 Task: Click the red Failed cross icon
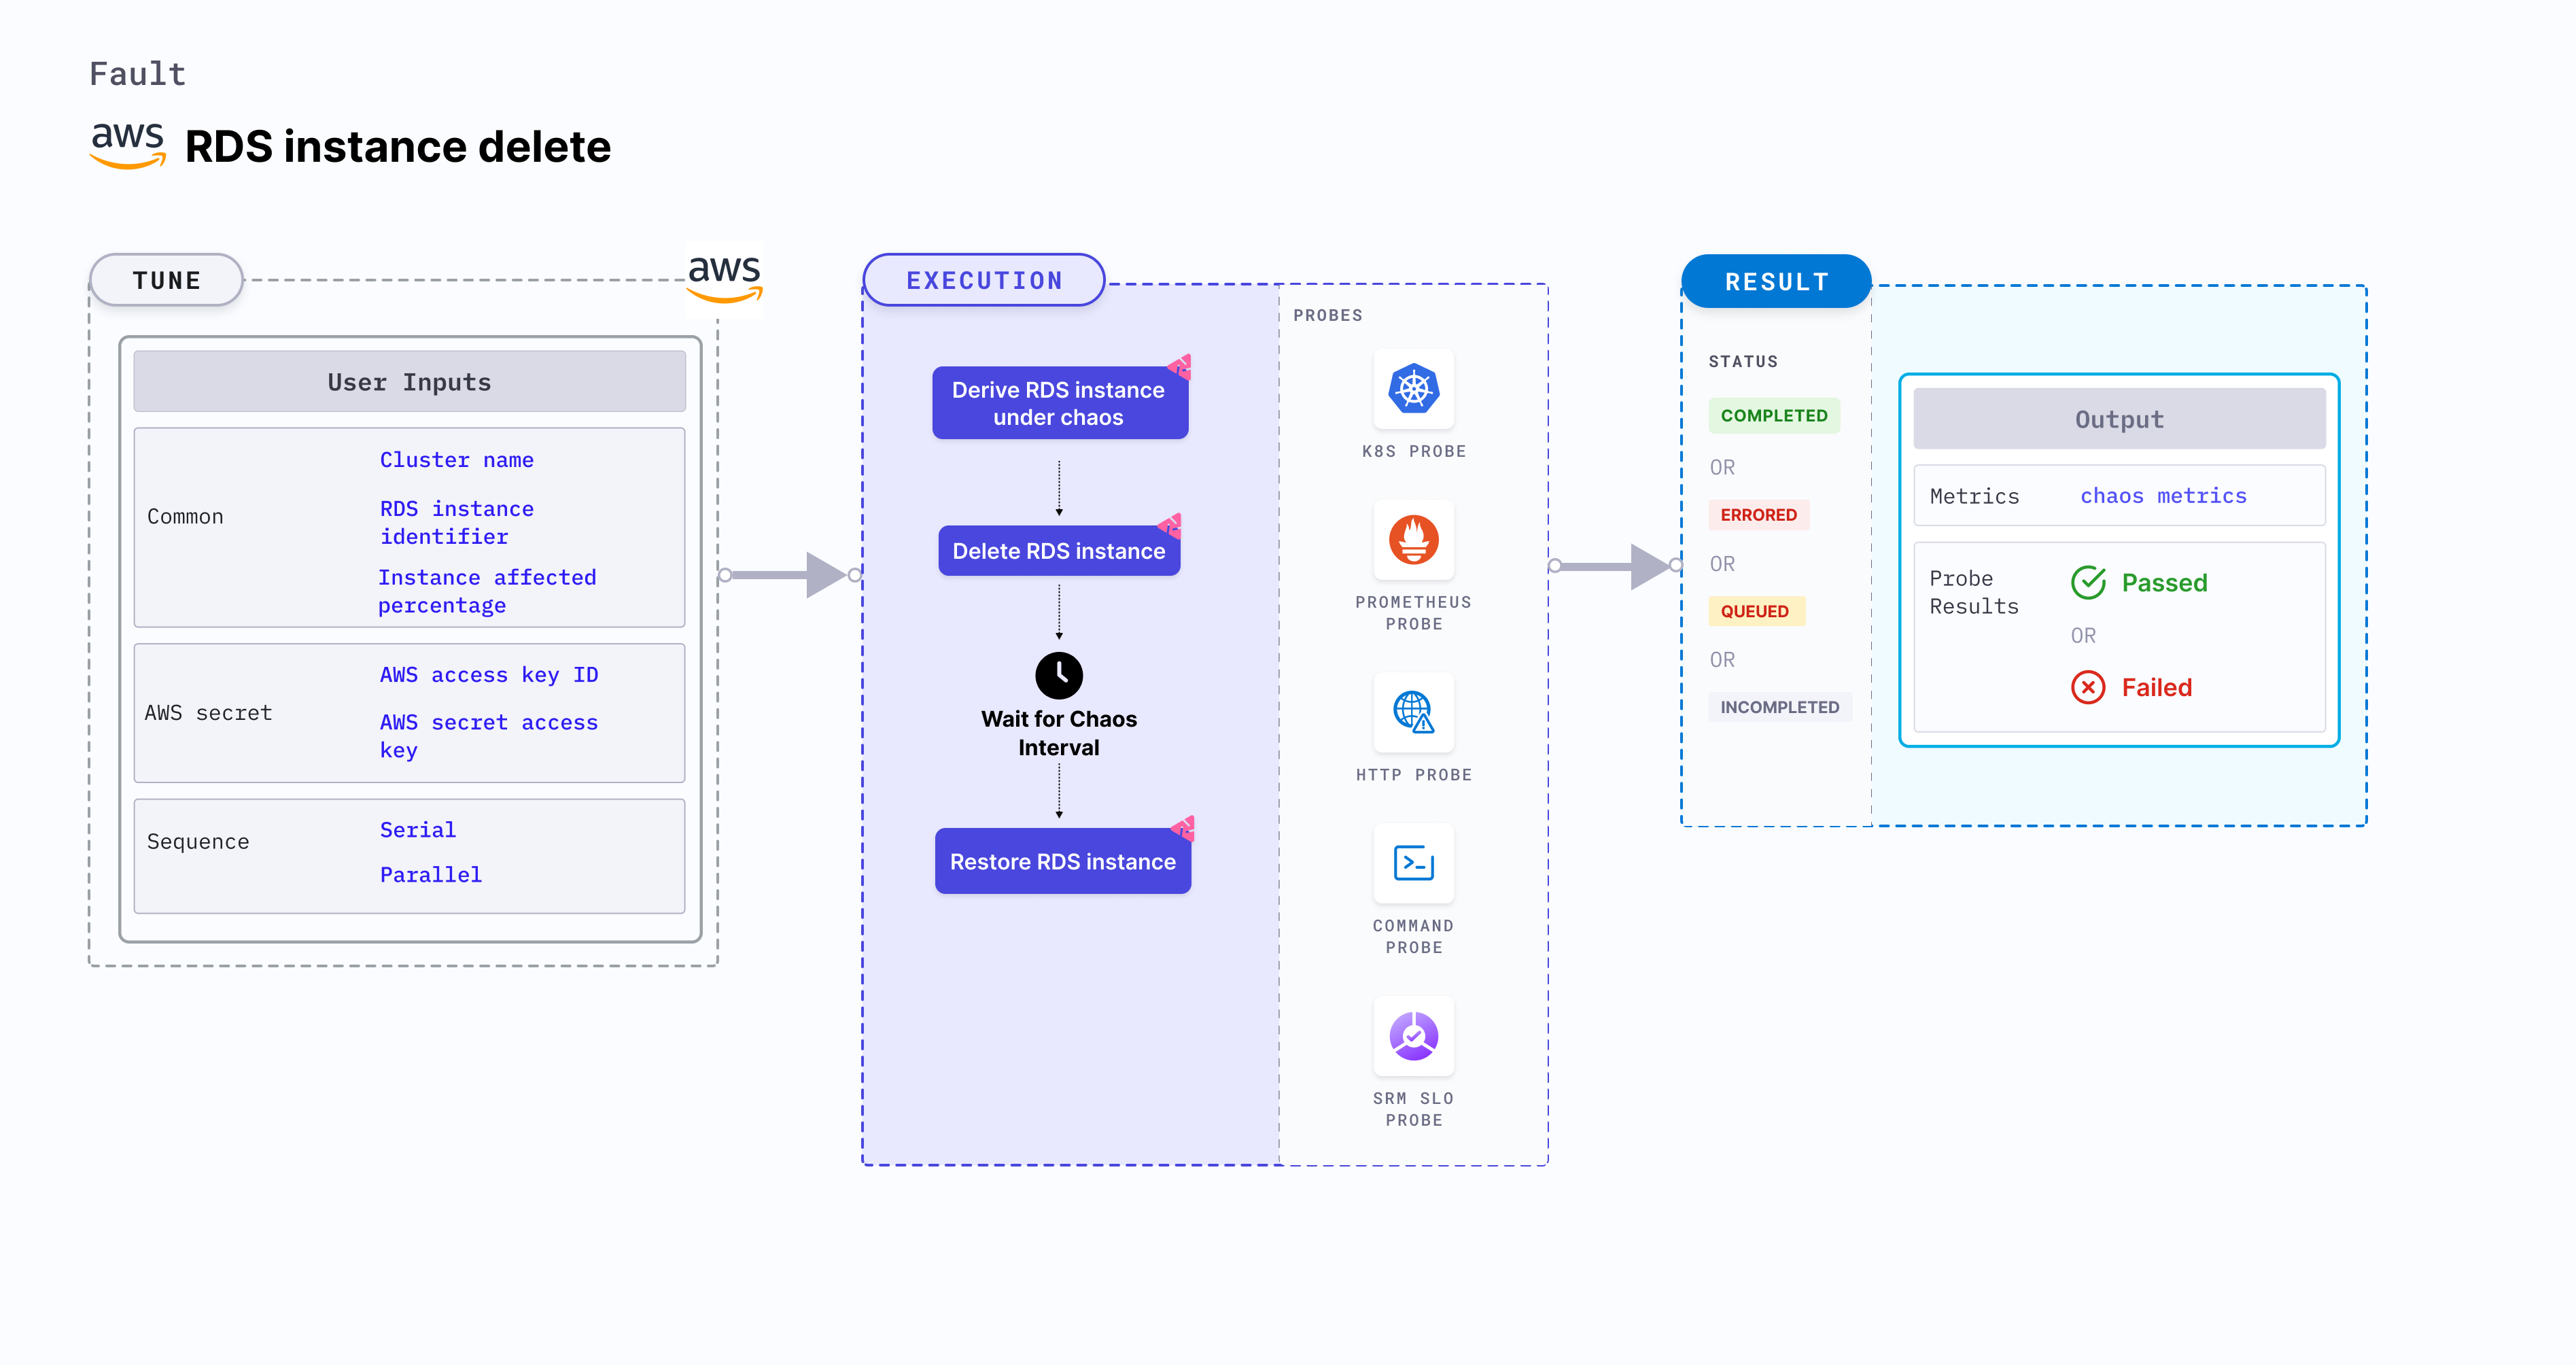point(2088,687)
